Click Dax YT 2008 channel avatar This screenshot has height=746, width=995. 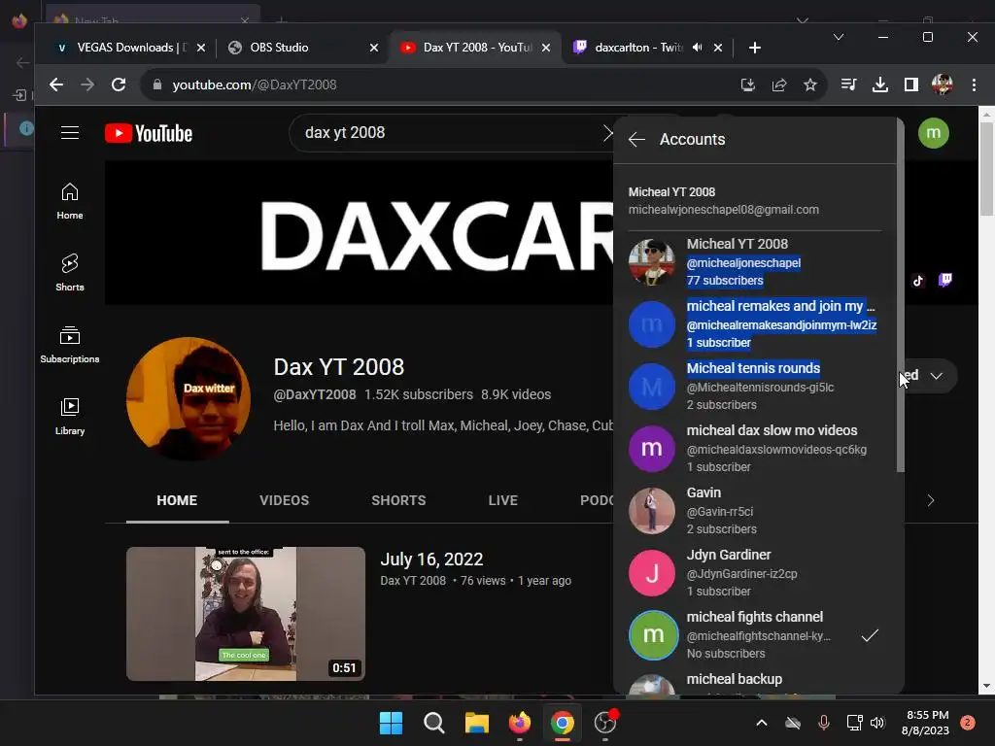pos(188,399)
